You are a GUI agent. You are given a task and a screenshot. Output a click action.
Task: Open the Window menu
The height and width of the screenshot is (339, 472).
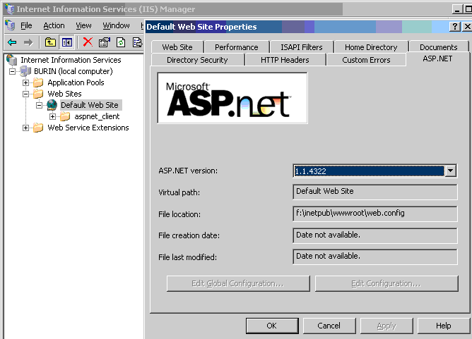pyautogui.click(x=116, y=25)
